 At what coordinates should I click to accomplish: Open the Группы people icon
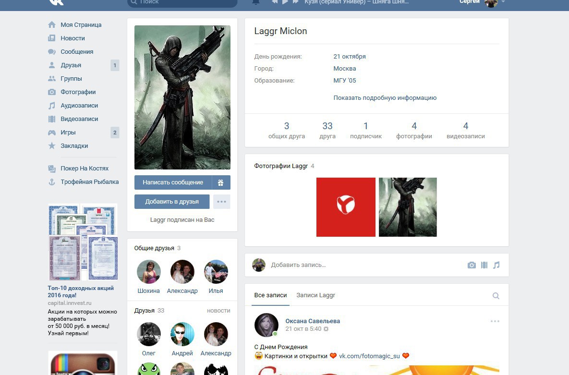coord(52,78)
